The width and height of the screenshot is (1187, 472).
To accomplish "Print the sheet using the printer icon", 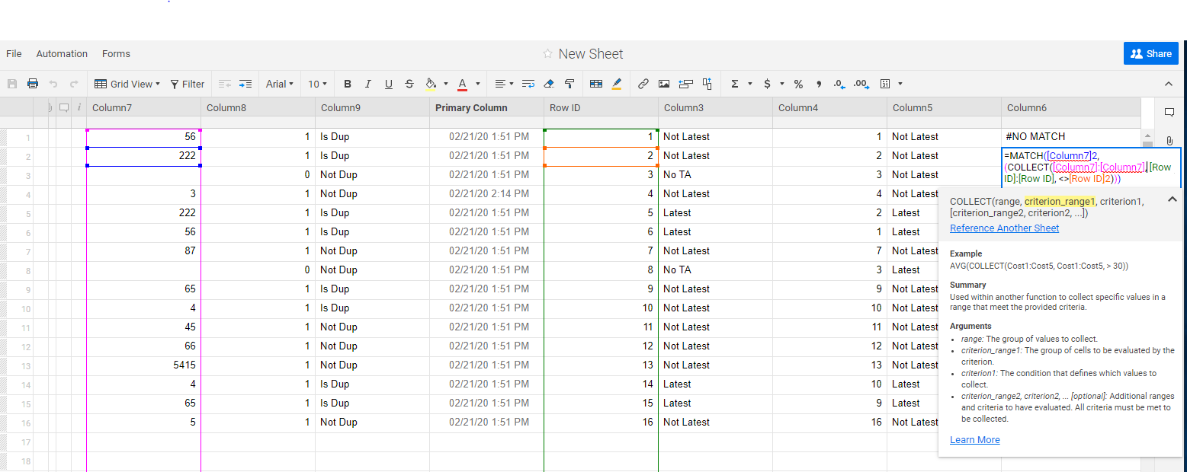I will pyautogui.click(x=33, y=84).
